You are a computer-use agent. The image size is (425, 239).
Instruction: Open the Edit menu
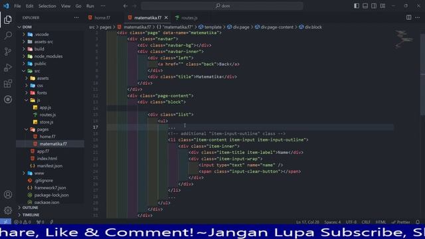click(29, 6)
